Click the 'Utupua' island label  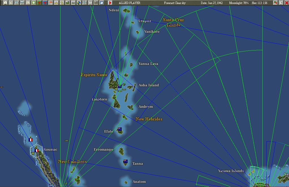(x=145, y=21)
